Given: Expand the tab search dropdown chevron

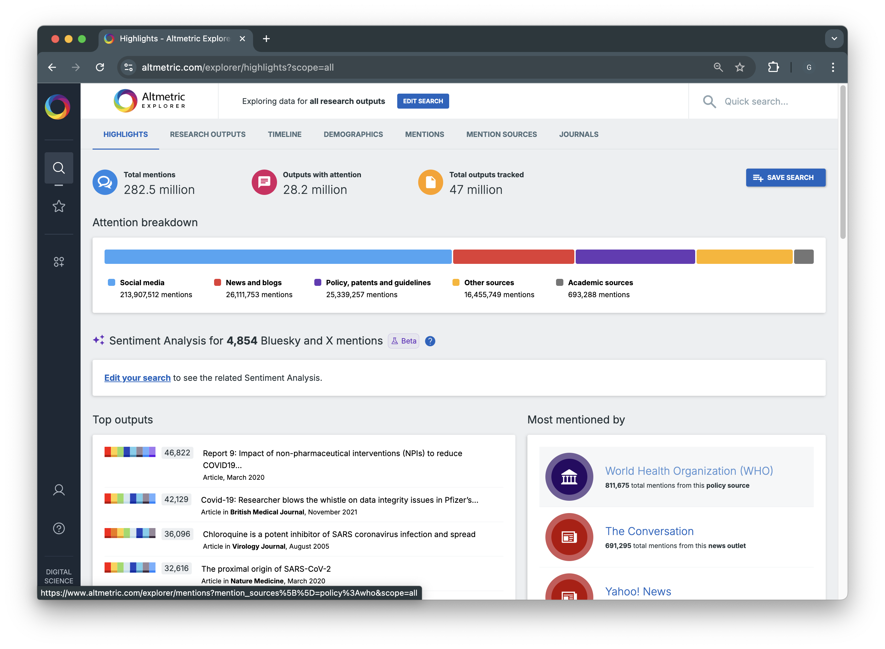Looking at the screenshot, I should coord(834,39).
